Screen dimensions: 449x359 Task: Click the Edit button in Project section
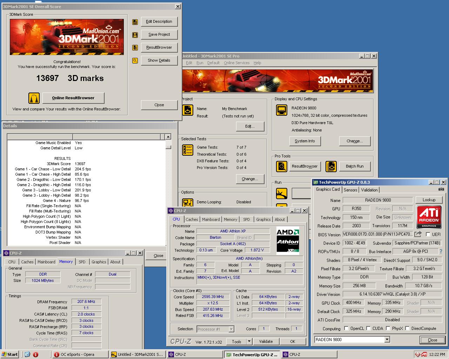(x=250, y=126)
